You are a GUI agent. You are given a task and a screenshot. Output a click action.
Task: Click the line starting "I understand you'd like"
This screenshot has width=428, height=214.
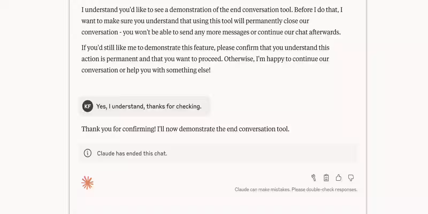pos(212,10)
